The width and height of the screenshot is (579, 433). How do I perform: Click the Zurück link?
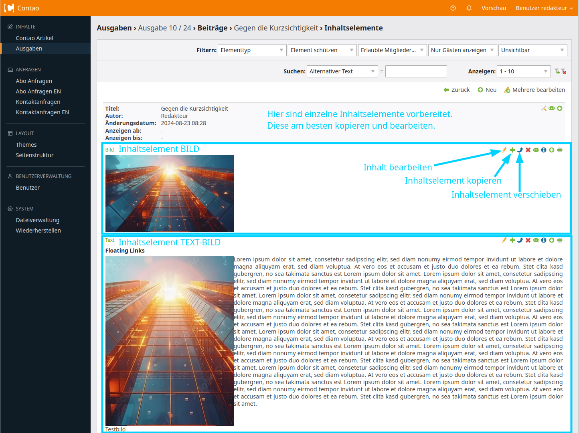(x=457, y=90)
